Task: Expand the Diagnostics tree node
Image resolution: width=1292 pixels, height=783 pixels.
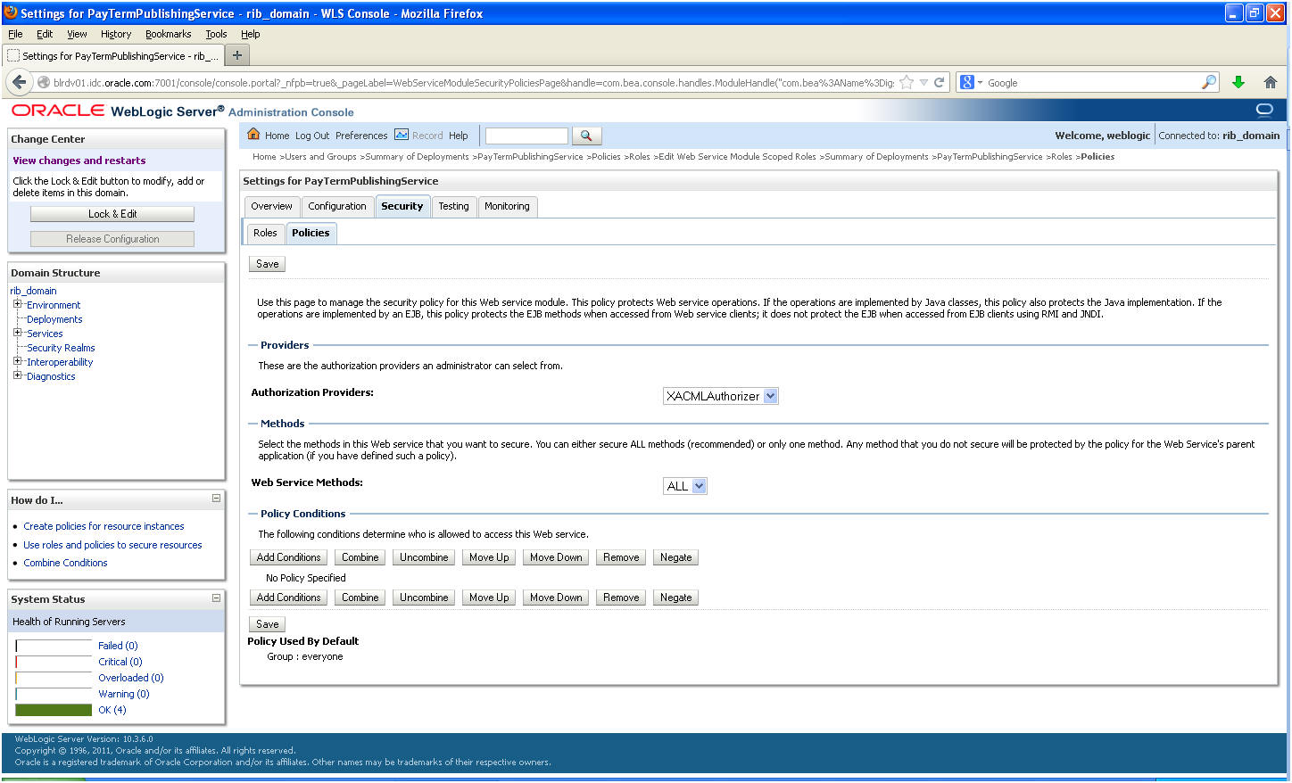Action: point(17,375)
